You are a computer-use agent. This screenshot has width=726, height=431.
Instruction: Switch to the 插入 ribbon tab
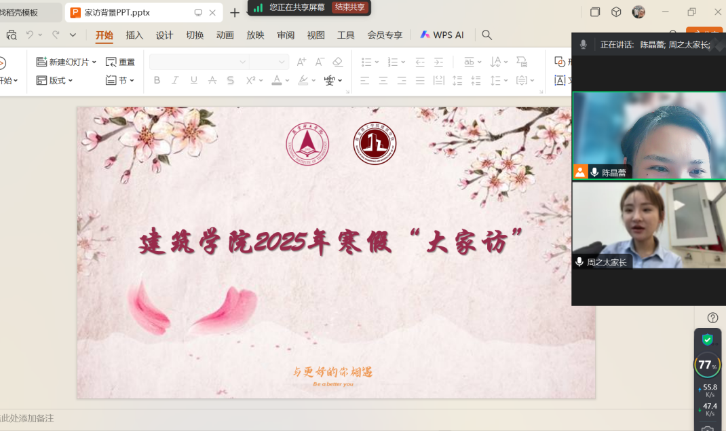click(134, 35)
